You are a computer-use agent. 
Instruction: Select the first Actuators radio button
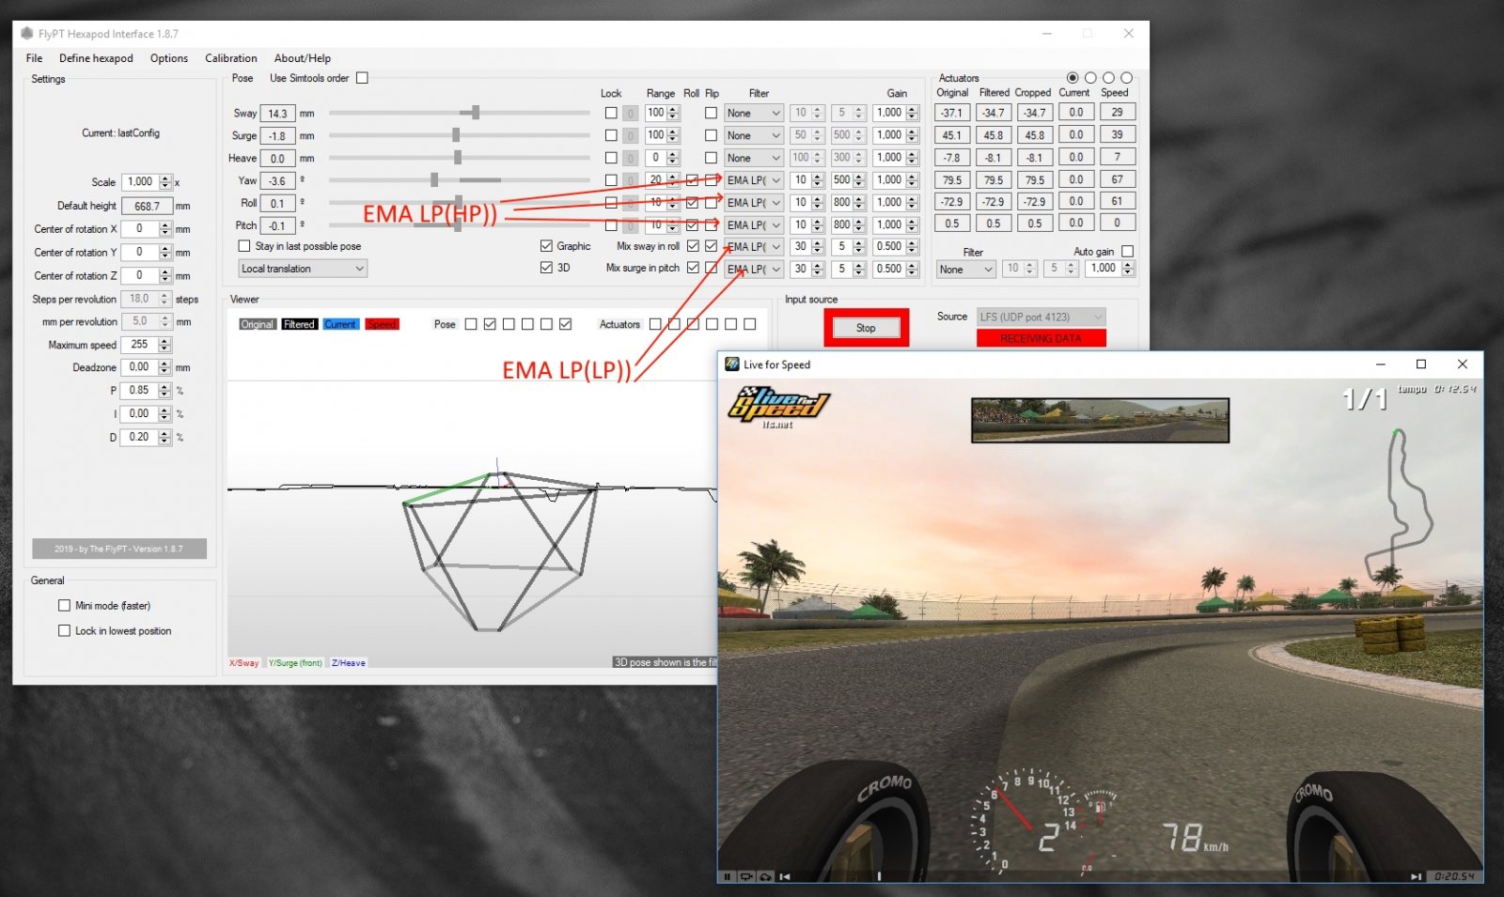[x=1073, y=78]
